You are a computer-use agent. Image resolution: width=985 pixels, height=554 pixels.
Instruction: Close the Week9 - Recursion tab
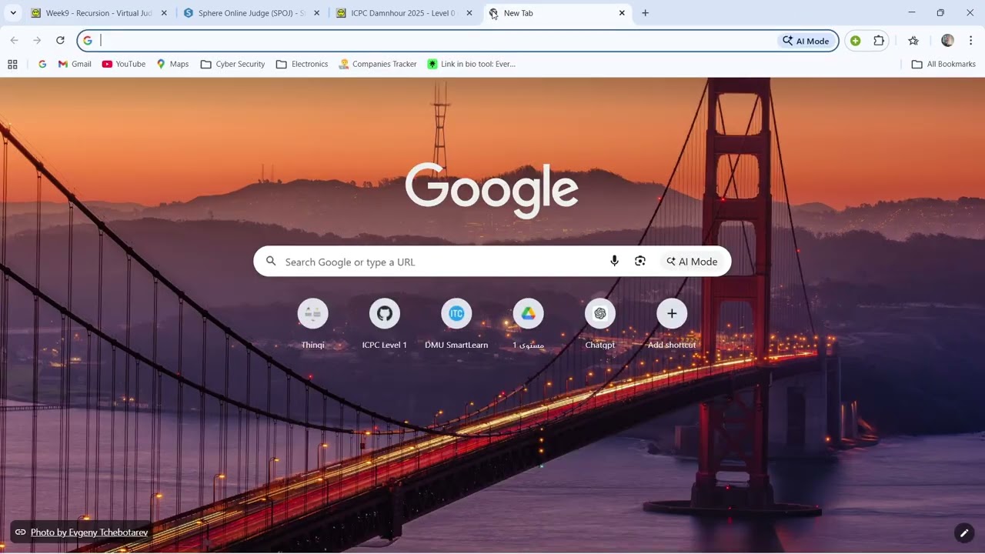(164, 13)
